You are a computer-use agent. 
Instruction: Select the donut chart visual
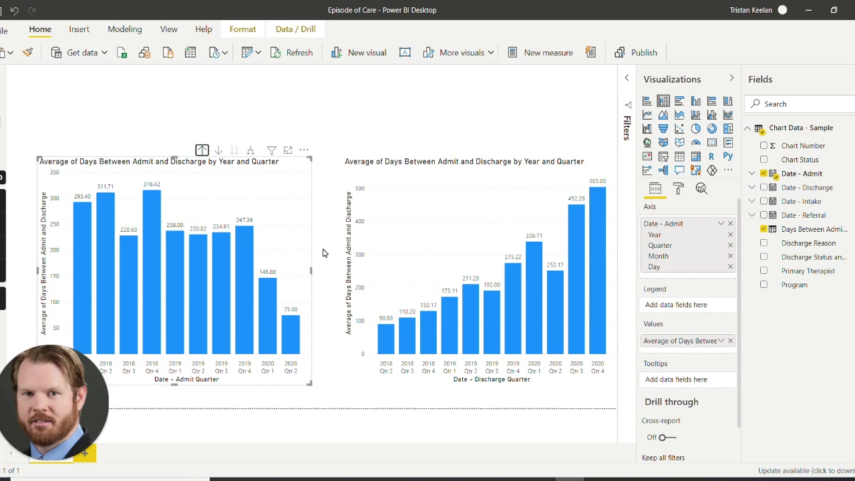click(712, 128)
